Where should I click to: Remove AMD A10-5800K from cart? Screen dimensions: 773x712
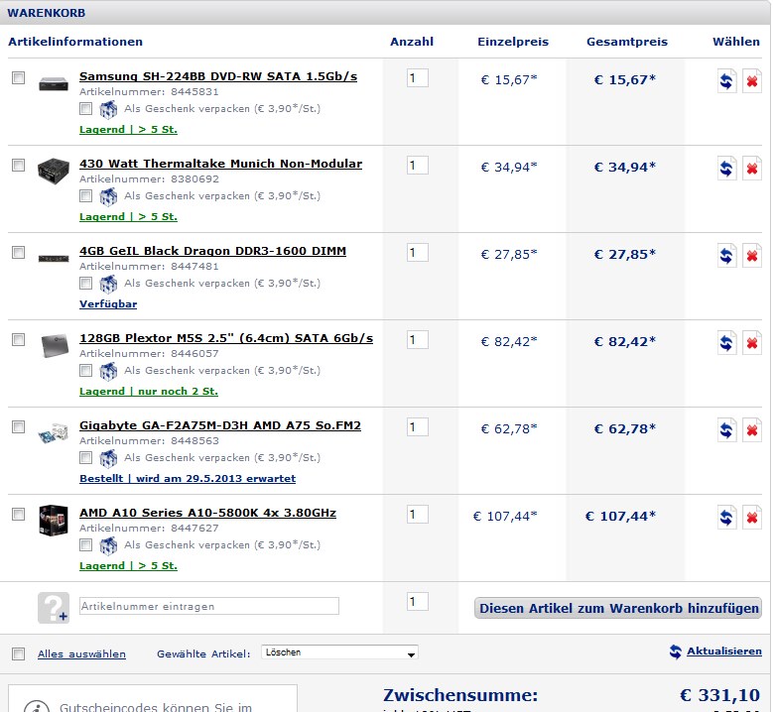tap(752, 518)
